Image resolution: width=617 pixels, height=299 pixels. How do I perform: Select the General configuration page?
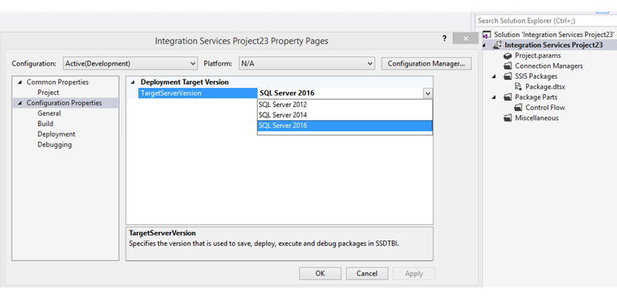(49, 113)
